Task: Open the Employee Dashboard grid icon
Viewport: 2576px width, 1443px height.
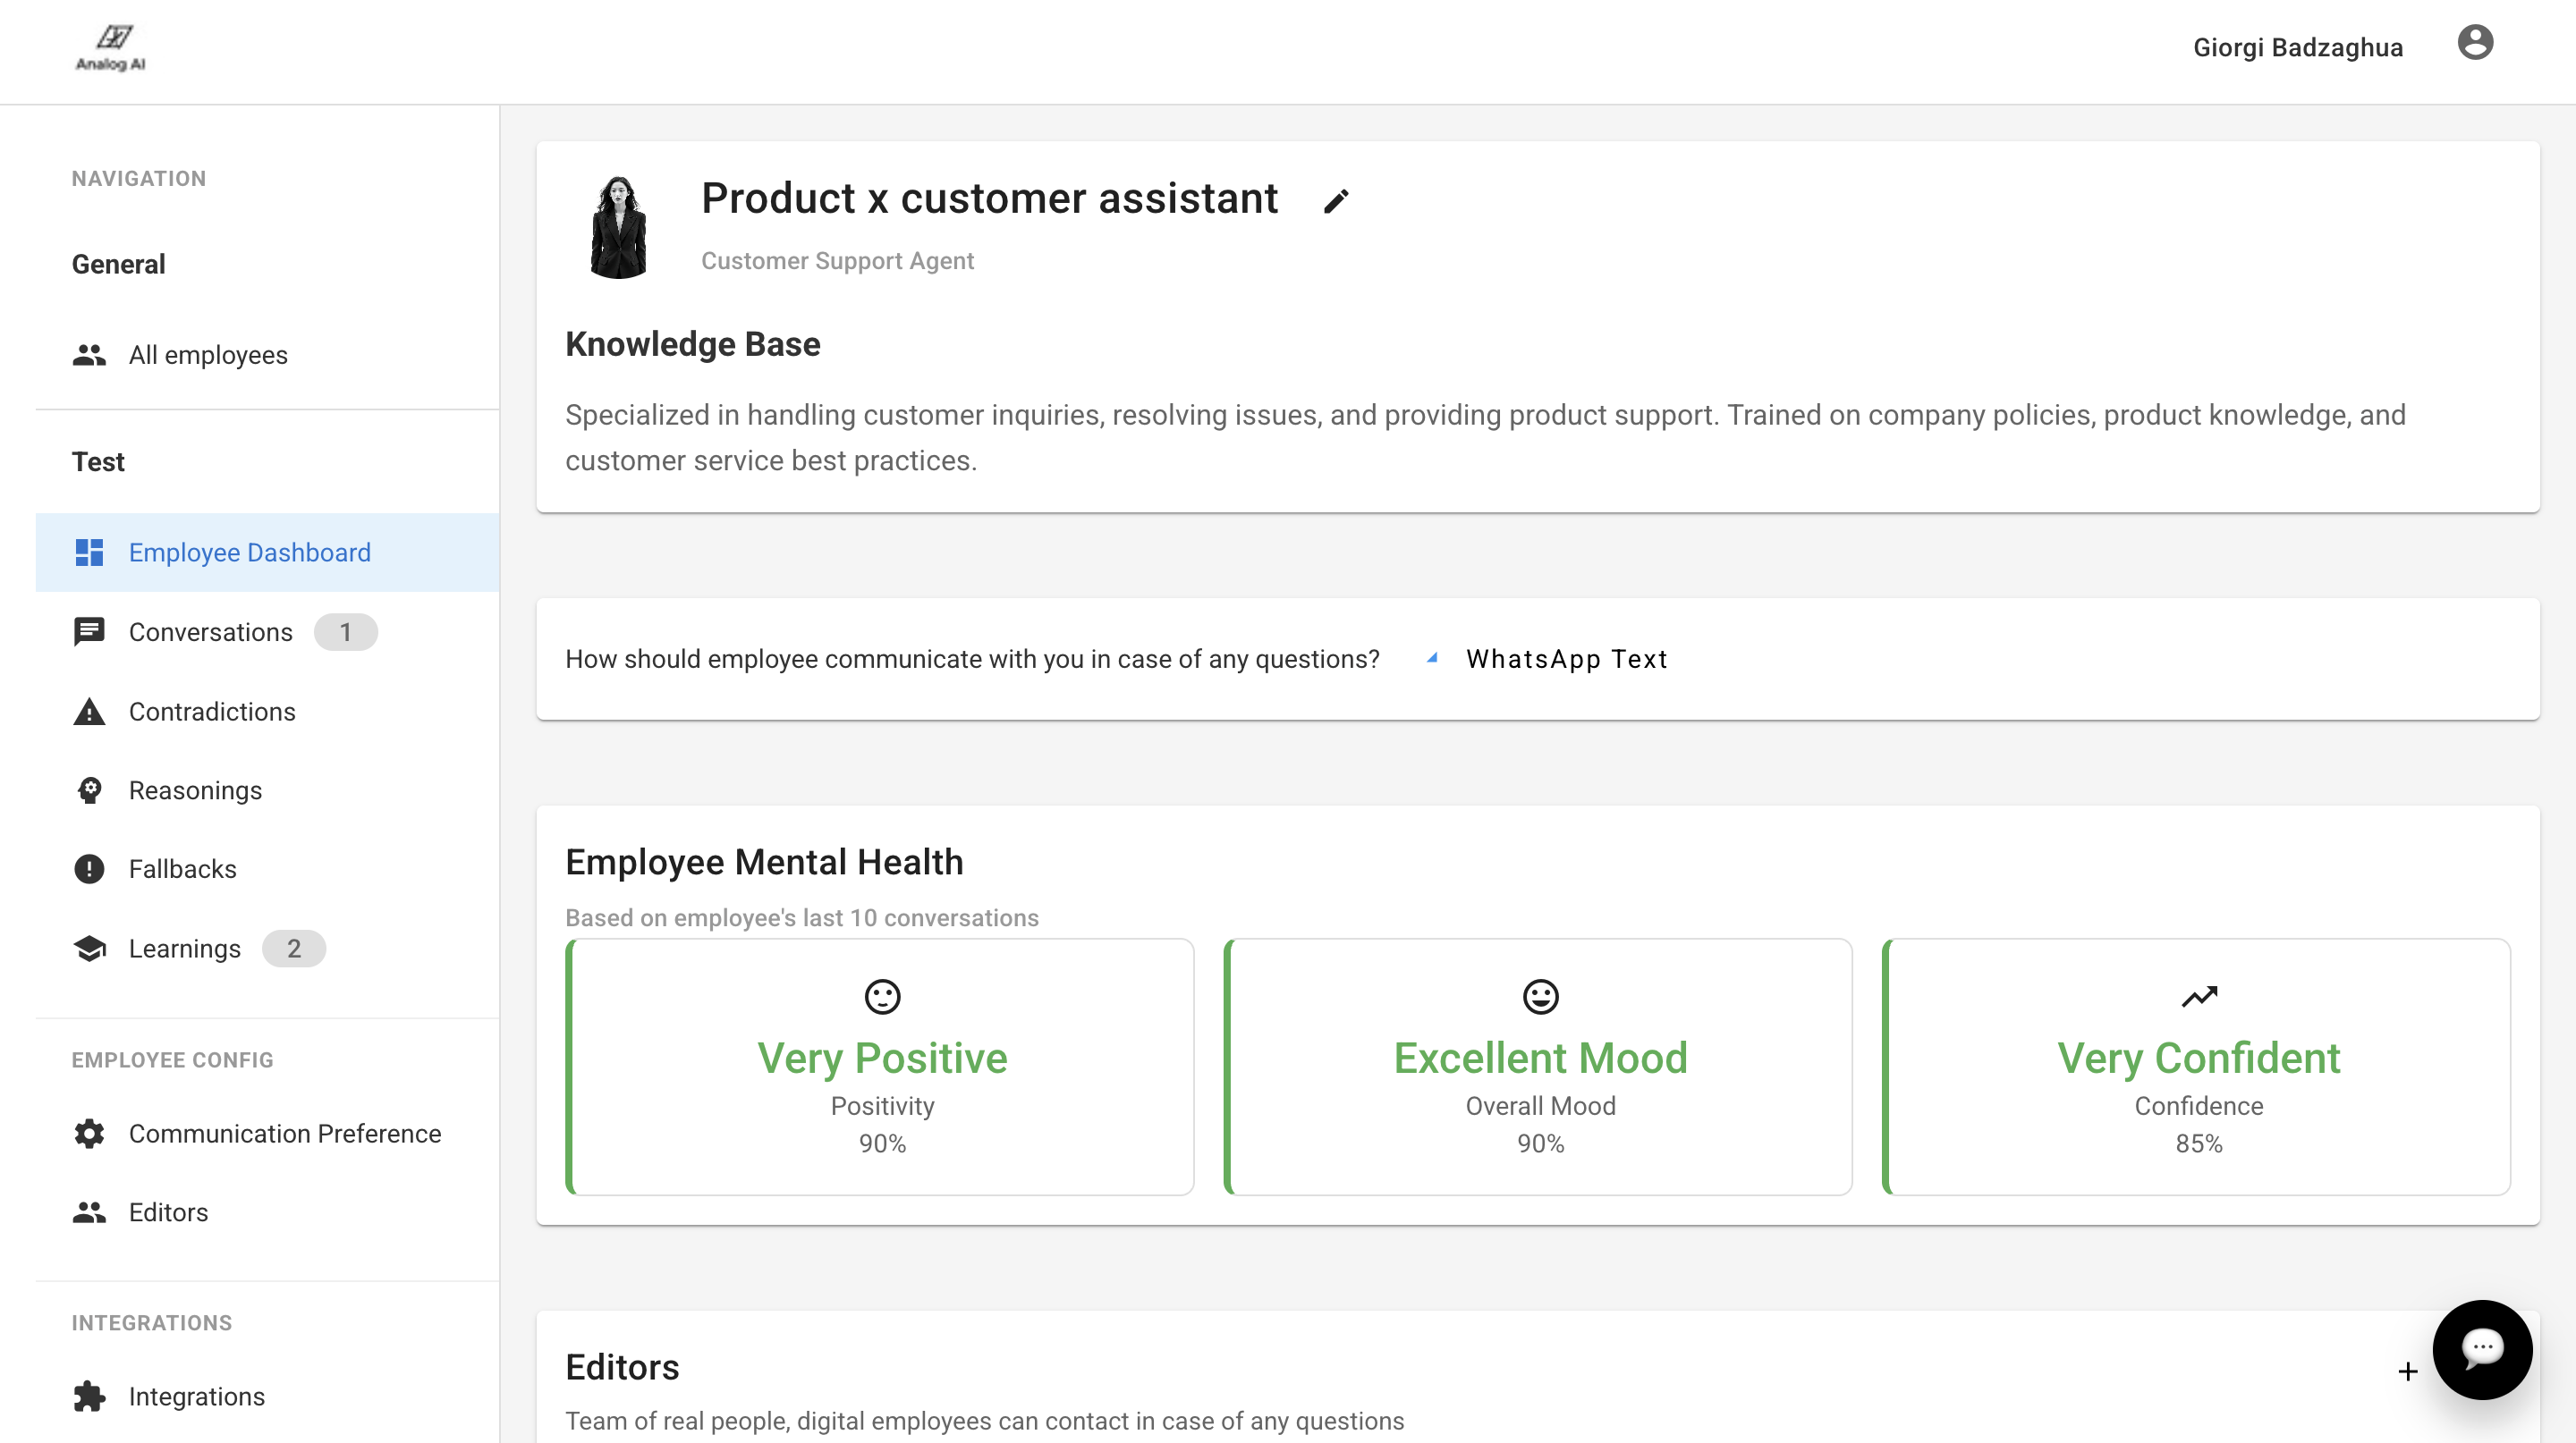Action: (x=89, y=552)
